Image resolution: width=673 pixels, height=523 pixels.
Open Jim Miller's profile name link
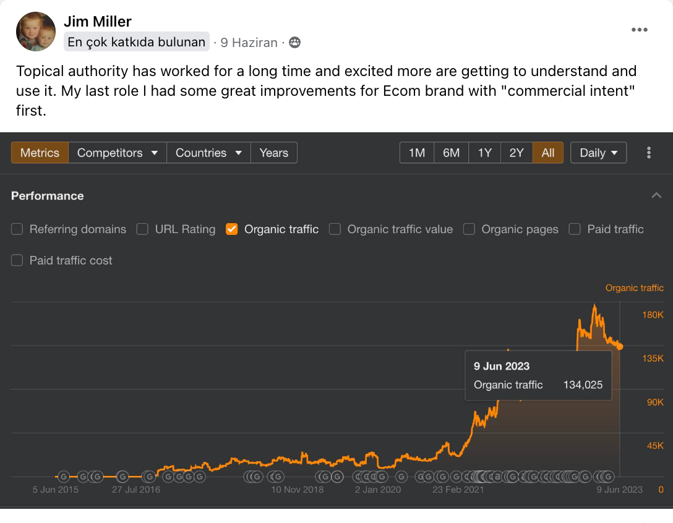(98, 22)
